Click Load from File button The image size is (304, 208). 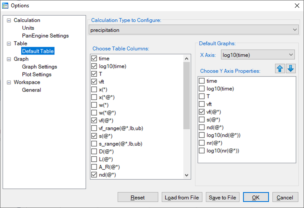coord(182,197)
